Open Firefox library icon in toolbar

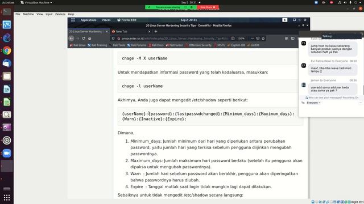pyautogui.click(x=287, y=39)
